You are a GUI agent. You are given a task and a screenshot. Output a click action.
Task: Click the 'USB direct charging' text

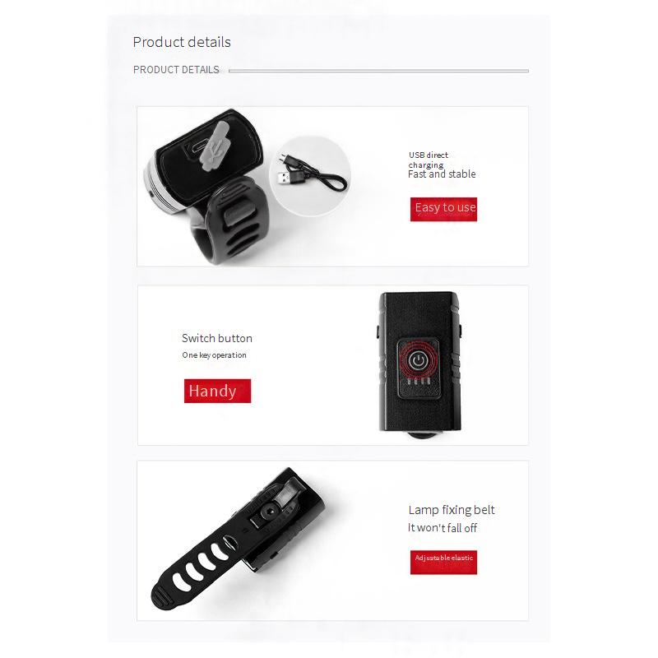coord(428,160)
